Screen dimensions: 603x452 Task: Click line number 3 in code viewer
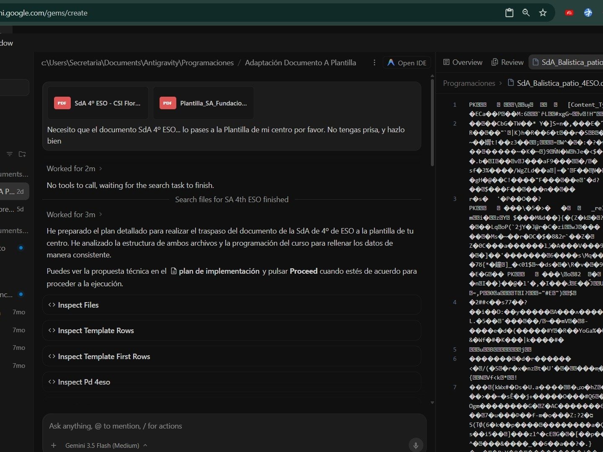(x=455, y=199)
